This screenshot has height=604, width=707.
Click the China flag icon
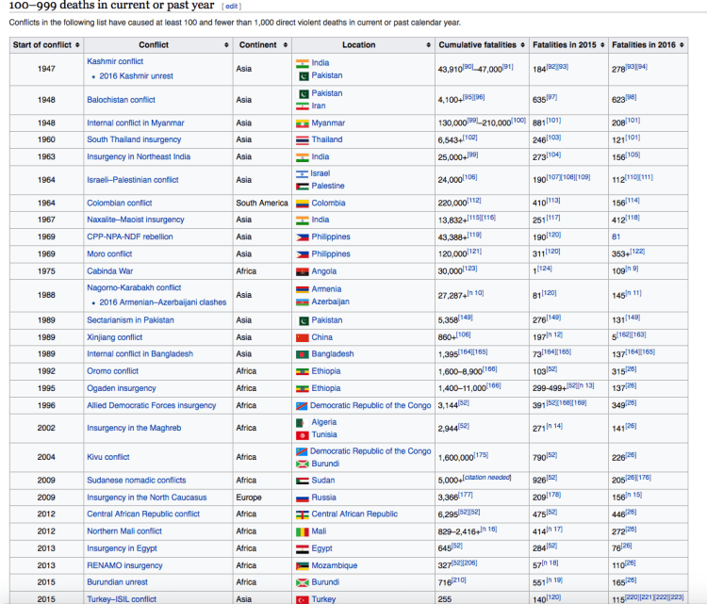(303, 336)
